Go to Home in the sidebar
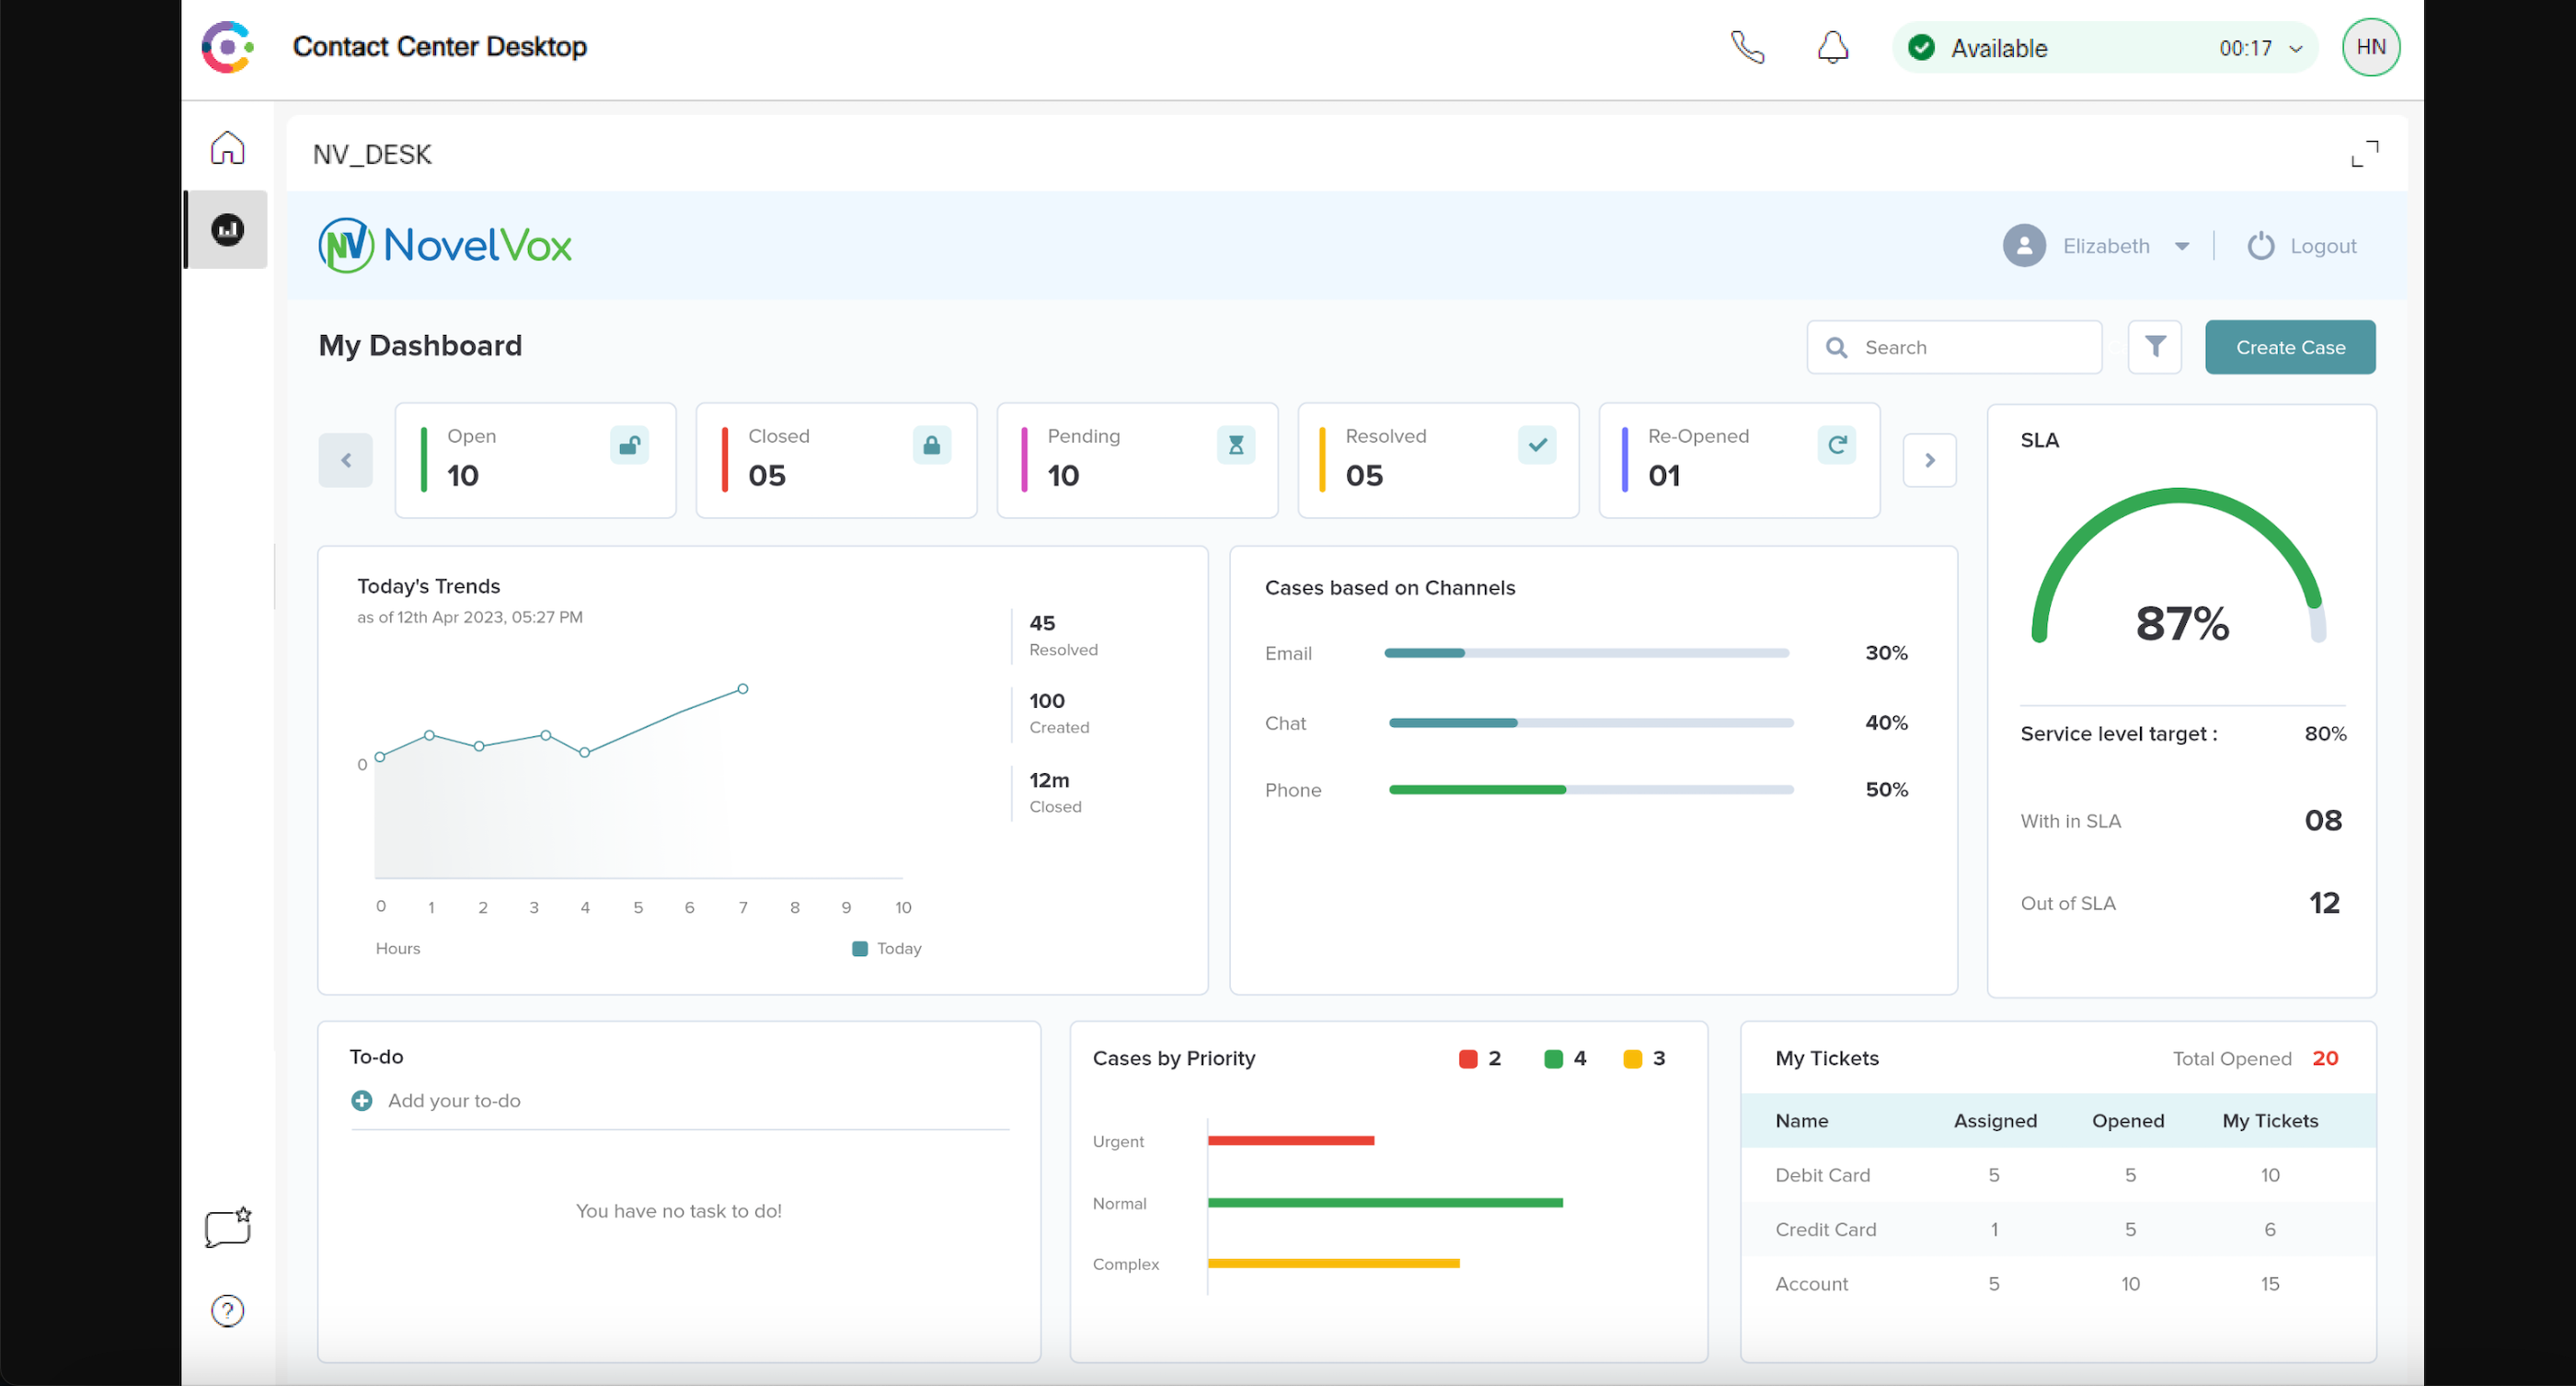 pyautogui.click(x=227, y=148)
